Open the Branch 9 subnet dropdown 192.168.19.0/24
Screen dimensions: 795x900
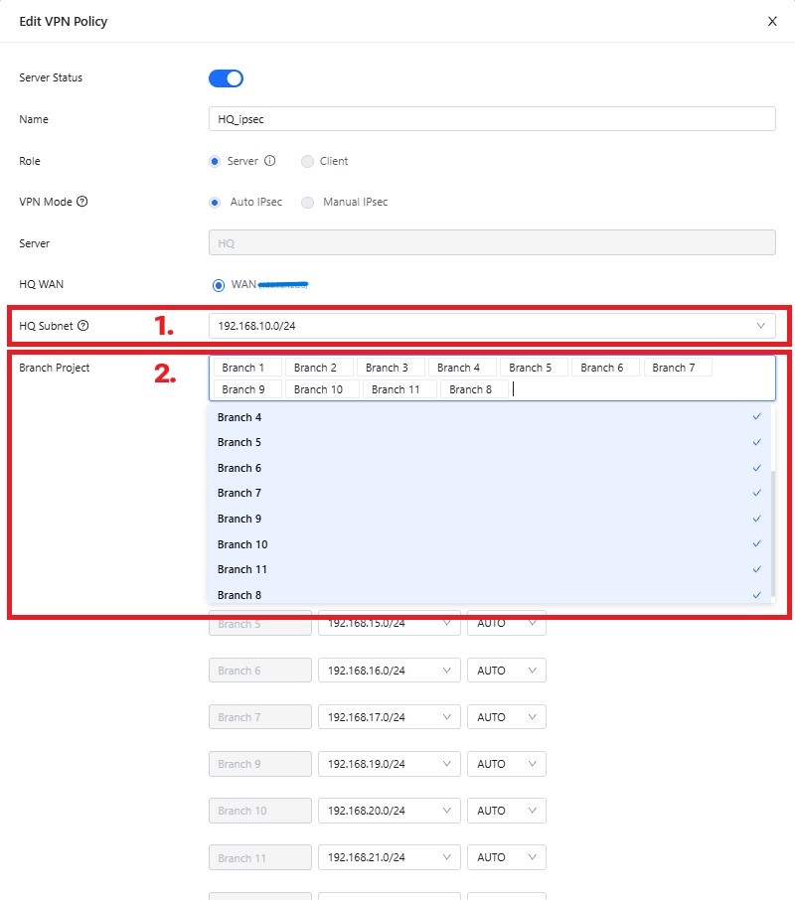pos(390,764)
